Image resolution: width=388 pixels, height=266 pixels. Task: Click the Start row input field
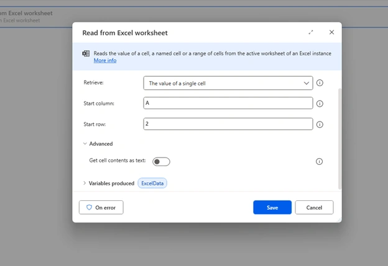point(228,124)
